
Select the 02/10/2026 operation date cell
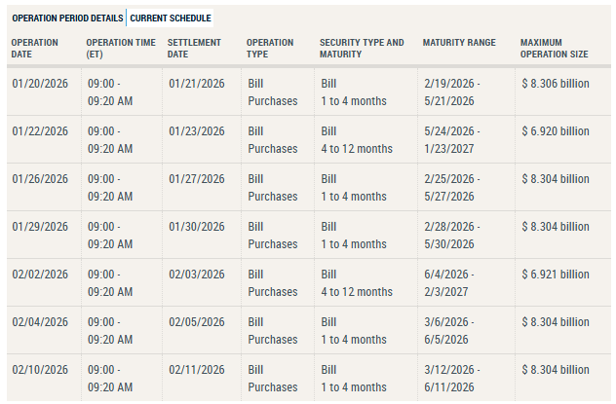tap(40, 370)
